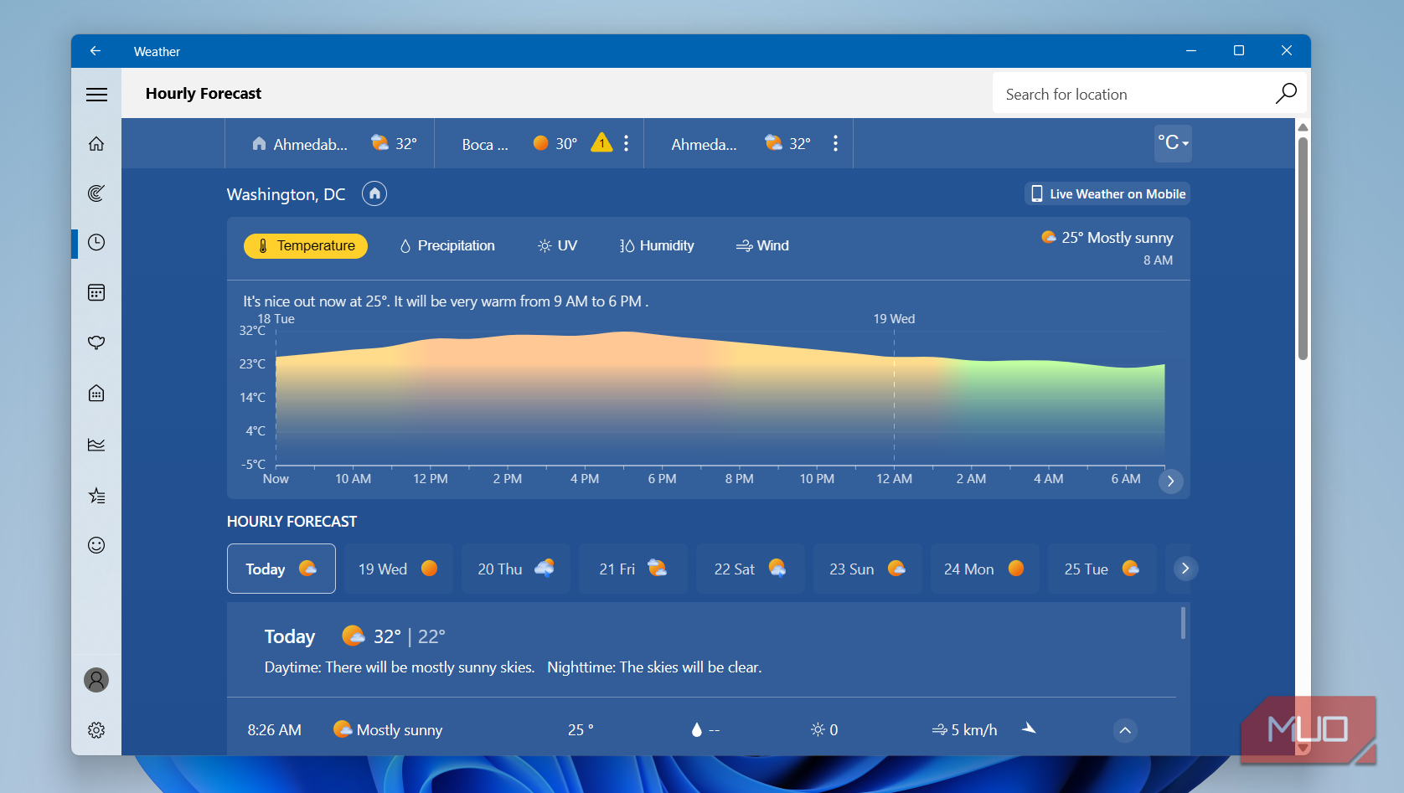
Task: Open the °C unit dropdown
Action: pos(1173,143)
